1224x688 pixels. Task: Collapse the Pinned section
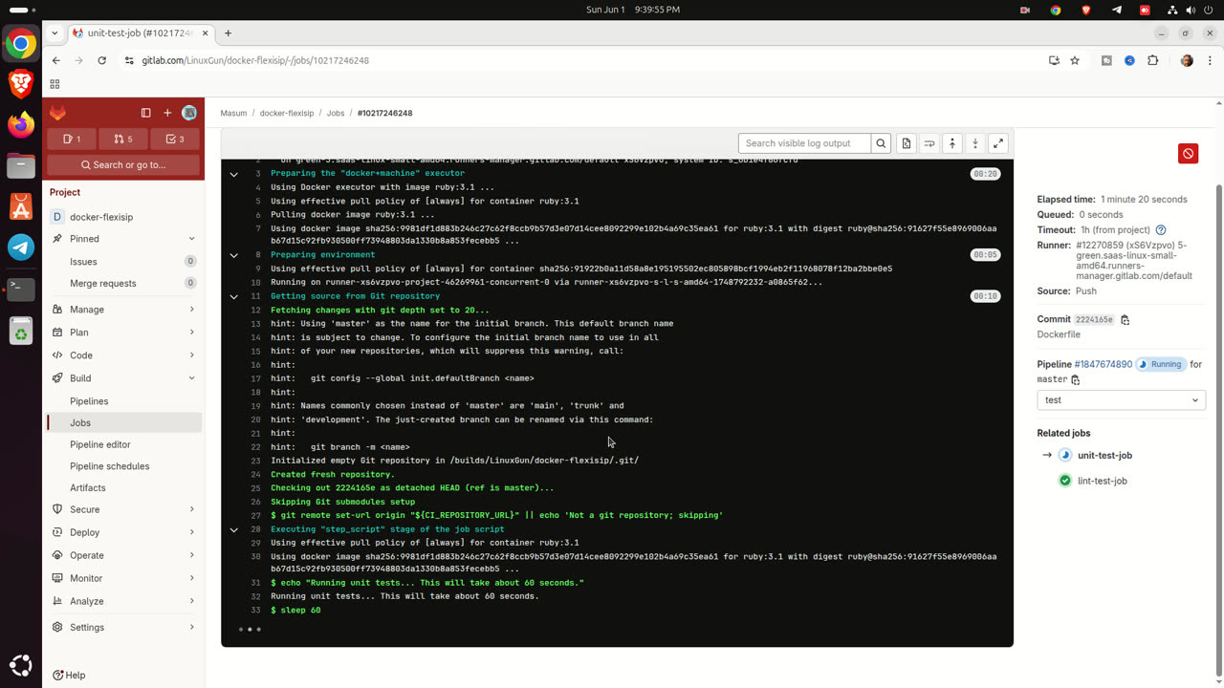pyautogui.click(x=123, y=239)
